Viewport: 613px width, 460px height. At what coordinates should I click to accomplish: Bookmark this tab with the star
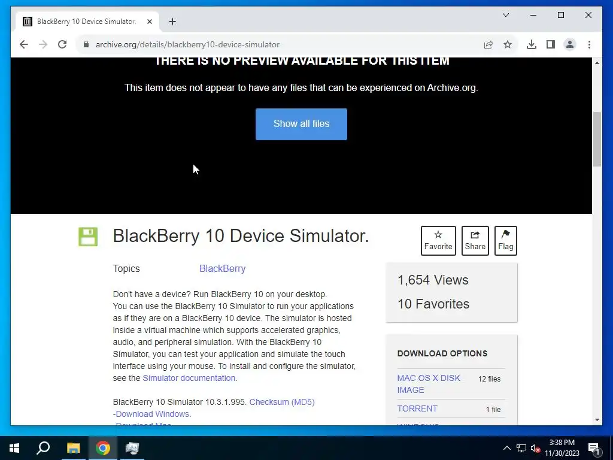[508, 44]
